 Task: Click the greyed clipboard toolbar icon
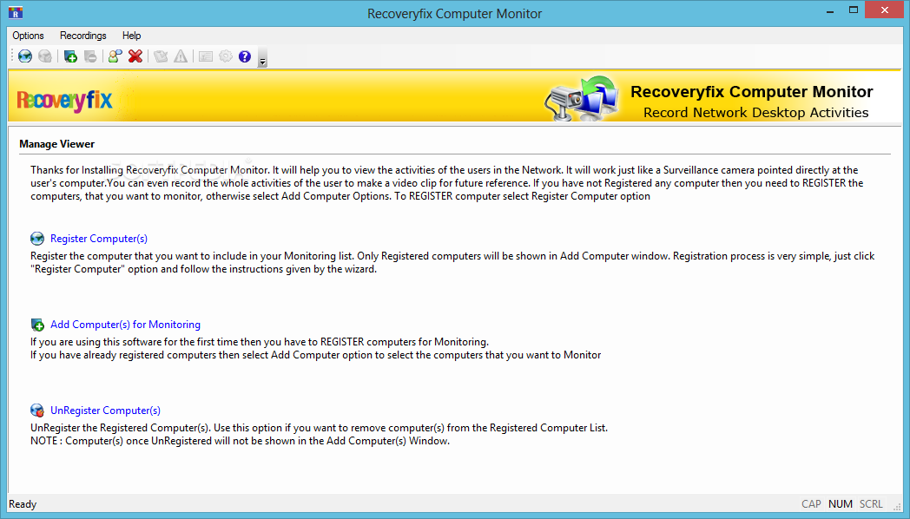161,56
